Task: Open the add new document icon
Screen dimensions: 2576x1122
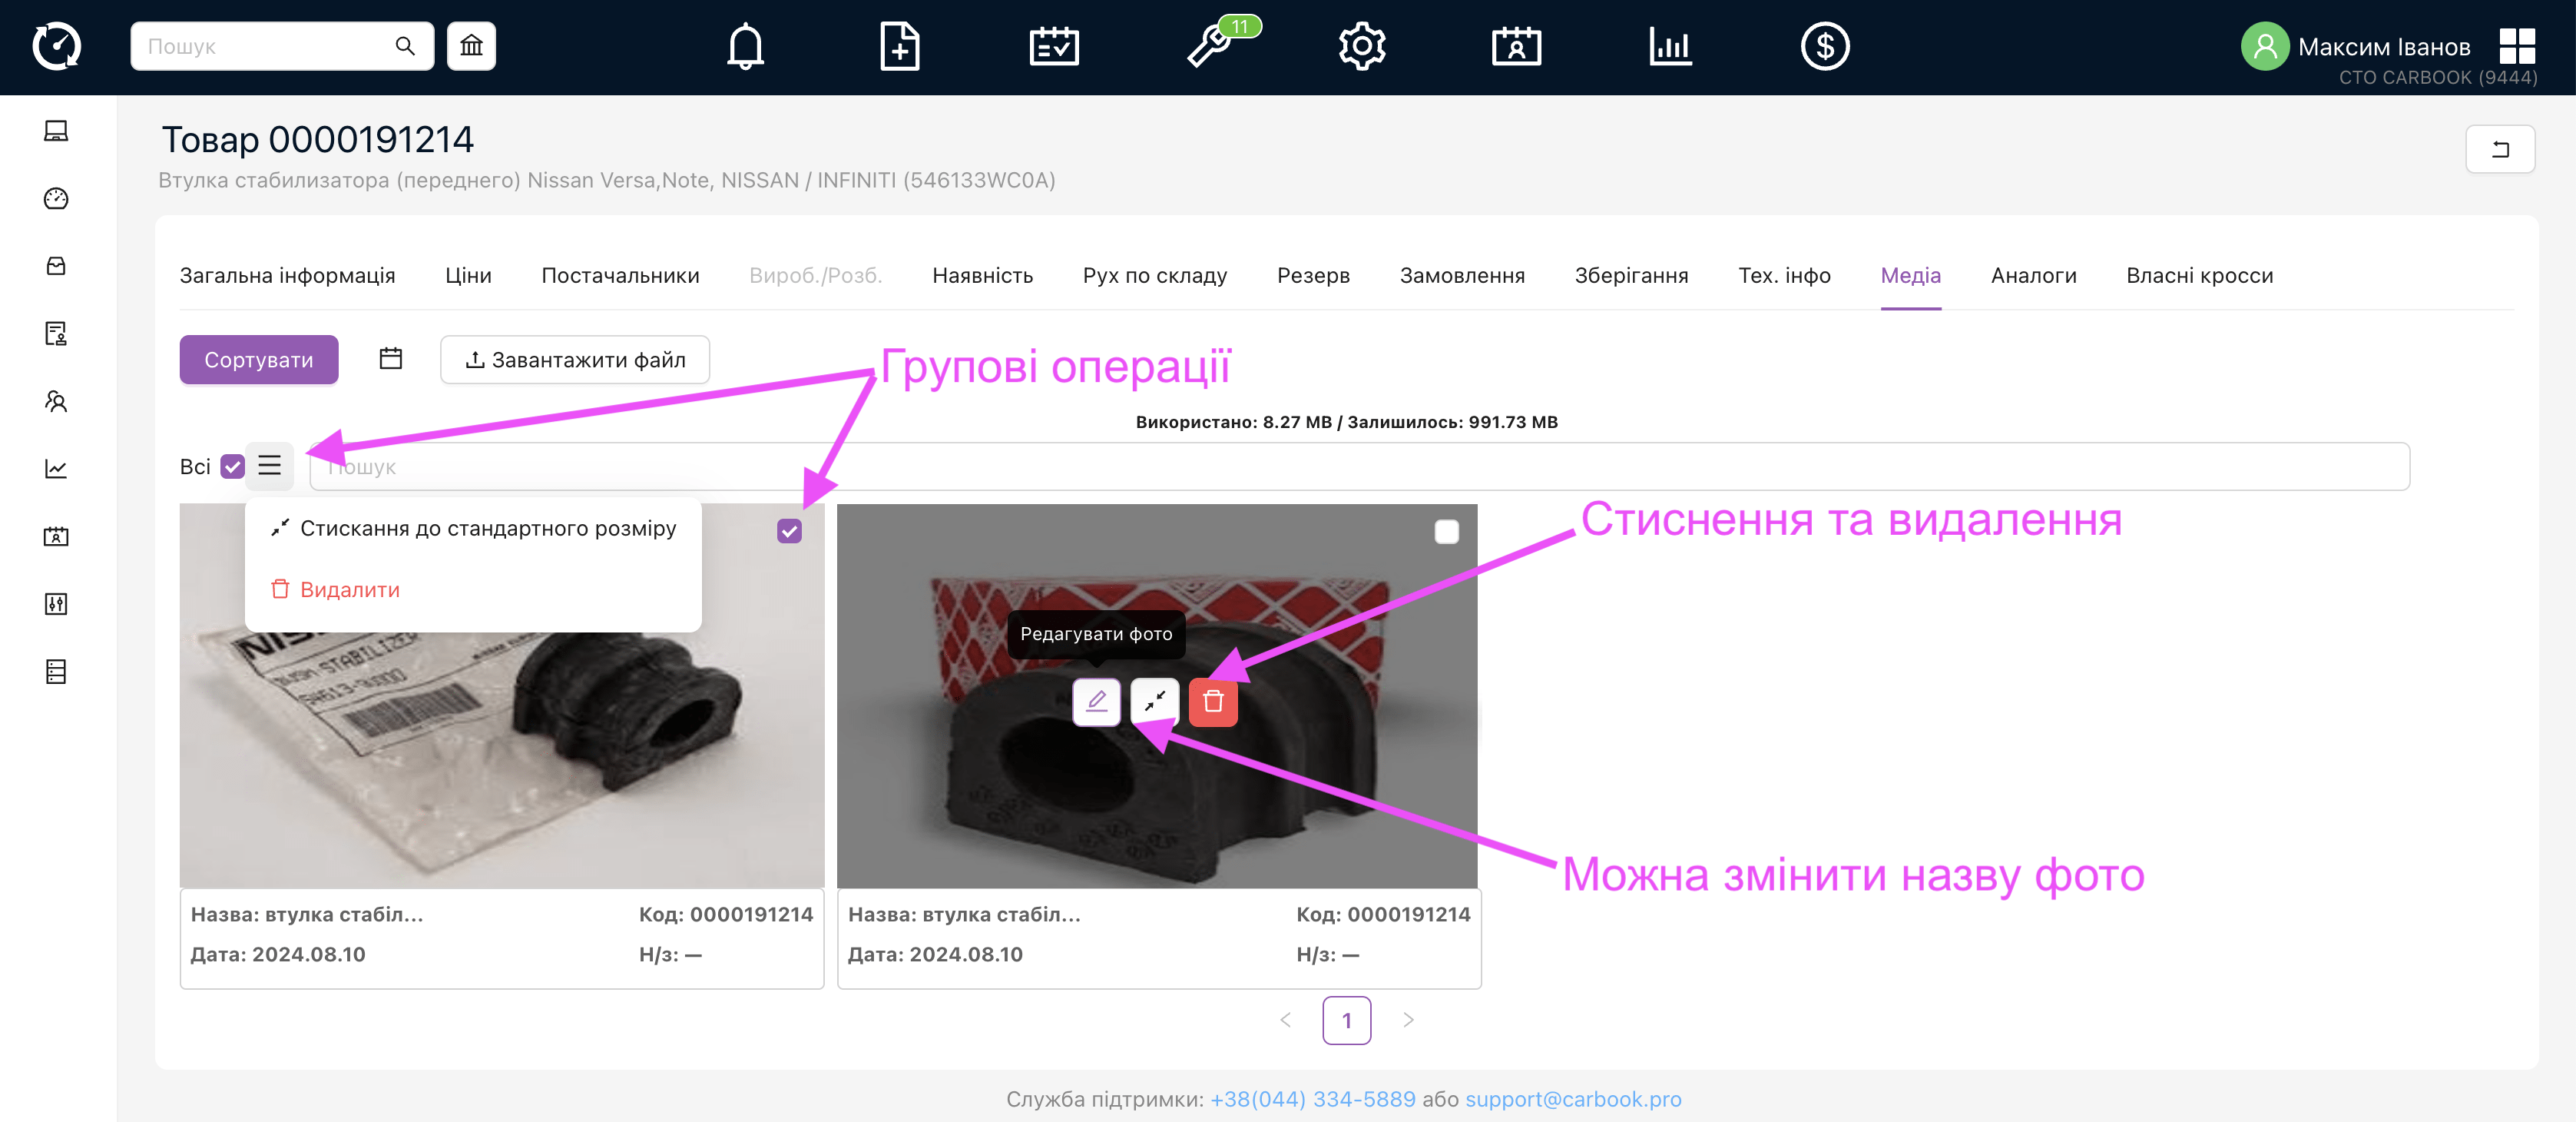Action: coord(899,46)
